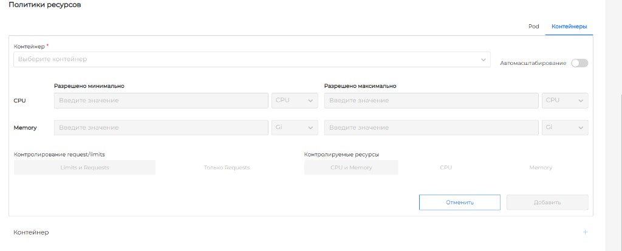Click the Добавить button
This screenshot has height=251, width=622.
[x=547, y=202]
